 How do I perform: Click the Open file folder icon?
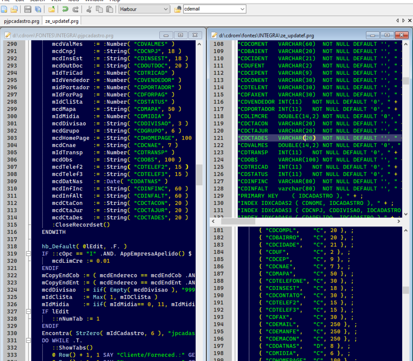tap(14, 9)
